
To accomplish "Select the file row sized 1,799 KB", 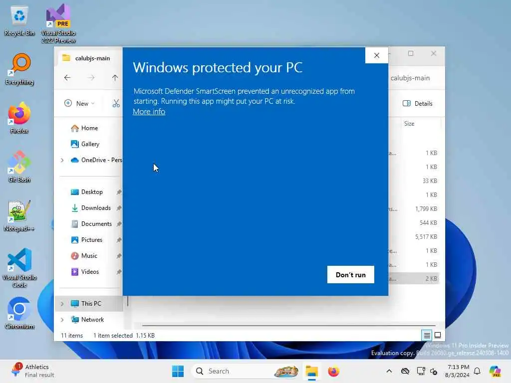I will pos(414,209).
